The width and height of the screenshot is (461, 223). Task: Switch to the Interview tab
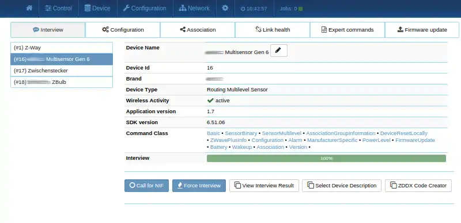pyautogui.click(x=48, y=30)
